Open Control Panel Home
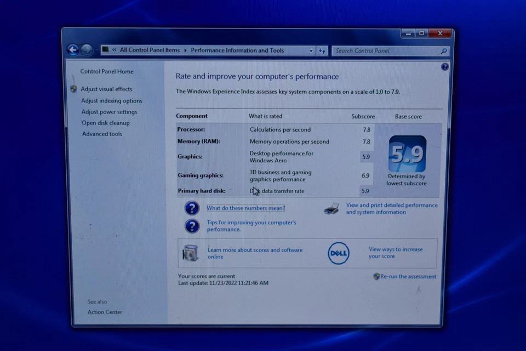Screen dimensions: 526x351 pyautogui.click(x=107, y=71)
